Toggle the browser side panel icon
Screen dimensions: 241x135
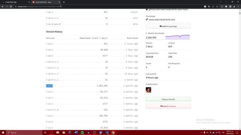[x=230, y=7]
